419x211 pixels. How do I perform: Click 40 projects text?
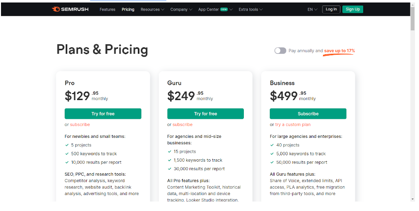click(288, 145)
